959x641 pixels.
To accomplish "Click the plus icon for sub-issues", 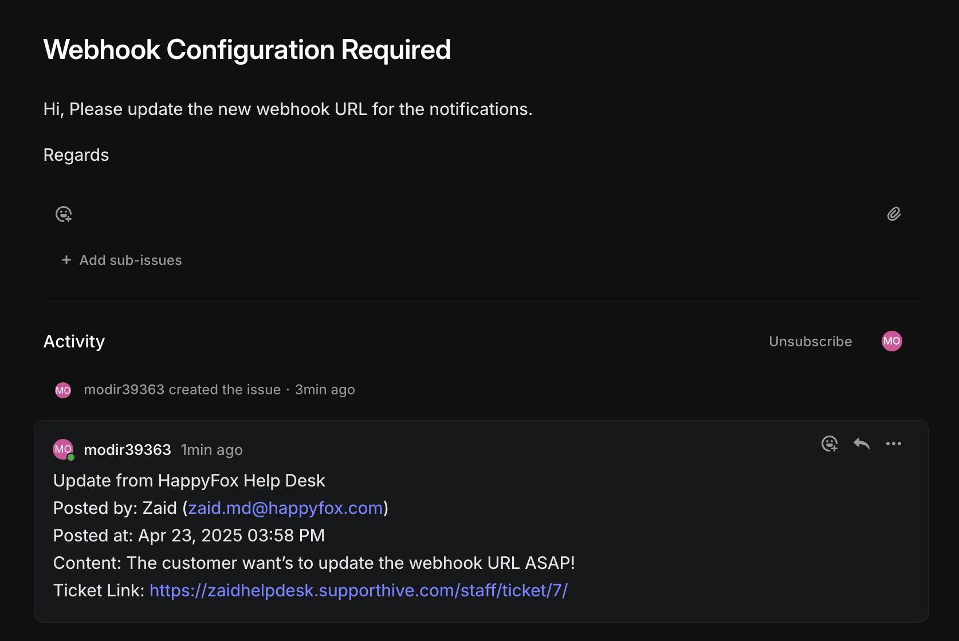I will coord(66,260).
